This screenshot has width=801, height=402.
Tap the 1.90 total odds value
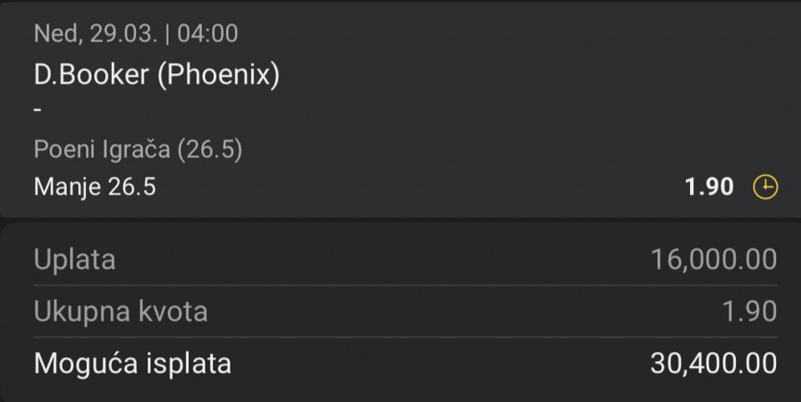(x=749, y=311)
